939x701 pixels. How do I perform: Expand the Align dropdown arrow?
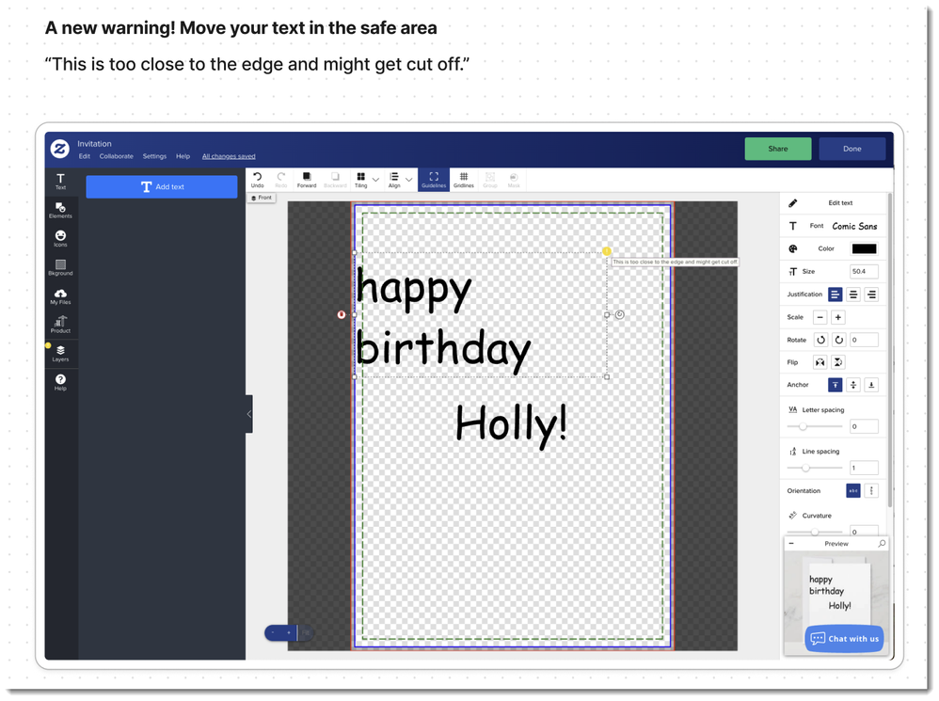tap(409, 179)
